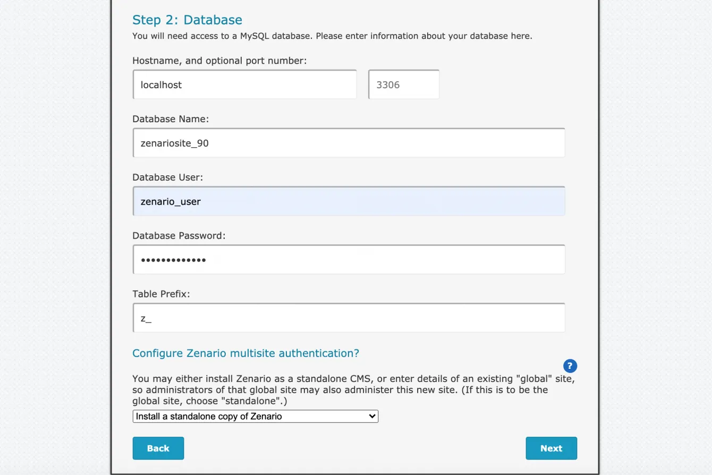Click the Database Name label
The image size is (712, 475).
click(x=171, y=119)
